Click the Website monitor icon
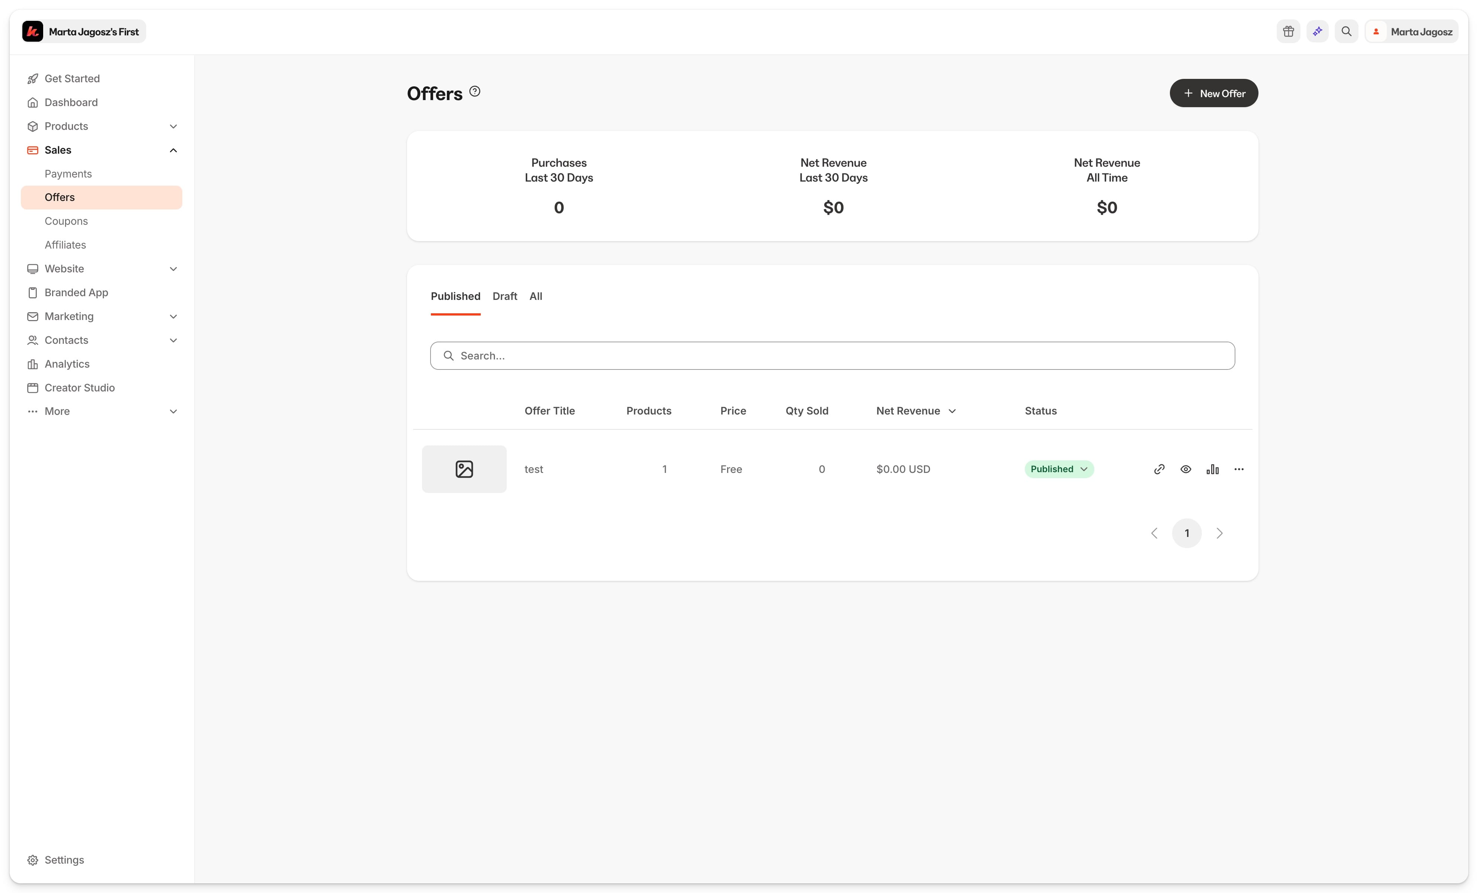Image resolution: width=1478 pixels, height=893 pixels. [x=32, y=269]
